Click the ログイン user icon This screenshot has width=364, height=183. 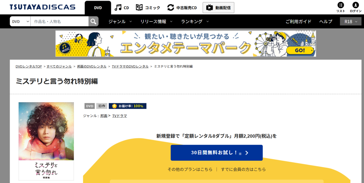point(355,7)
